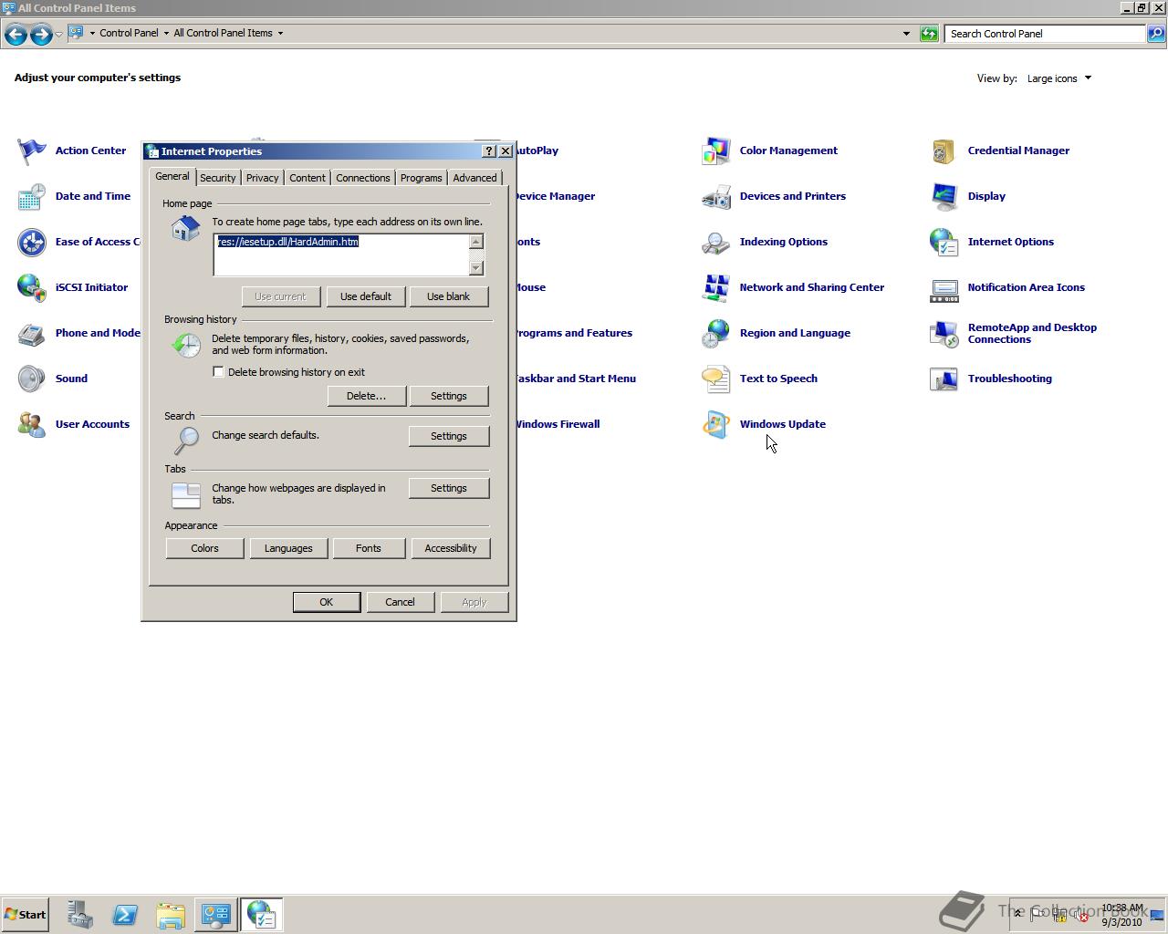
Task: Click the Colors appearance button
Action: click(204, 548)
